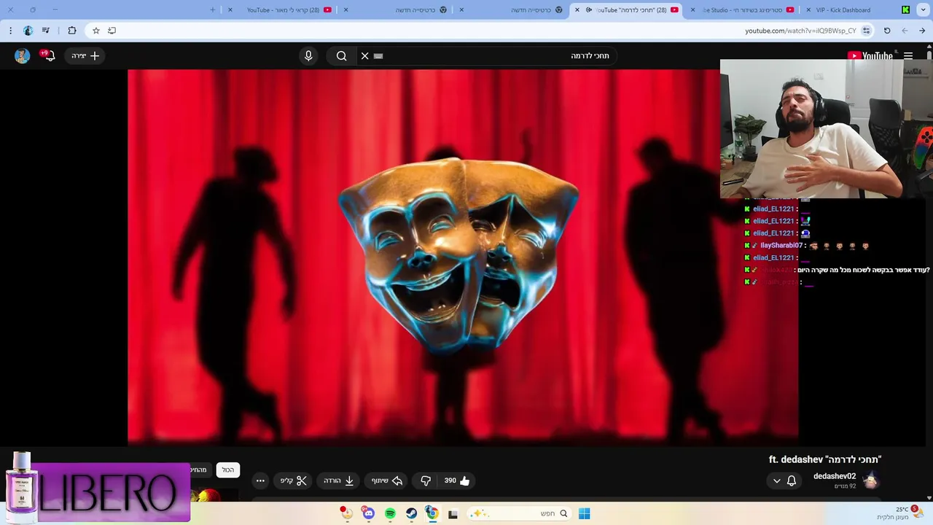Screen dimensions: 933x525
Task: Click the install/cast icon in address bar
Action: (x=112, y=31)
